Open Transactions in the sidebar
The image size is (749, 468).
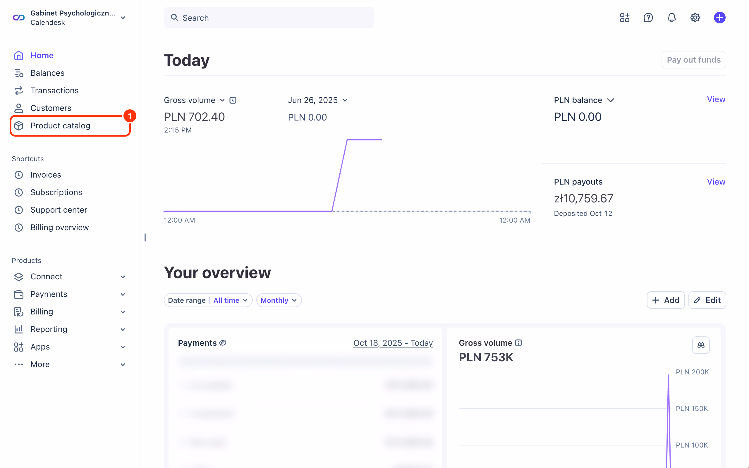pos(54,91)
